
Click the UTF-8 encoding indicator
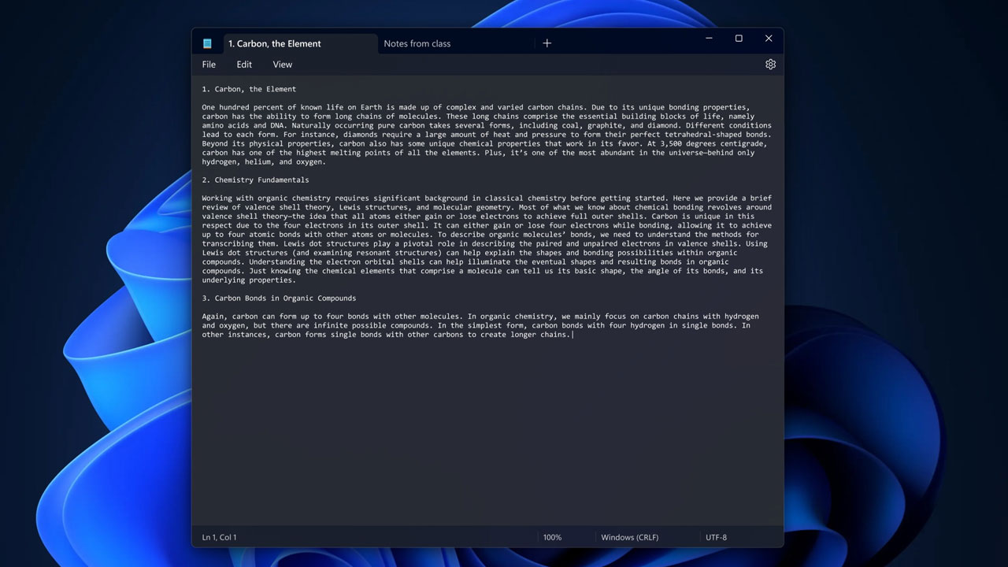click(x=716, y=537)
